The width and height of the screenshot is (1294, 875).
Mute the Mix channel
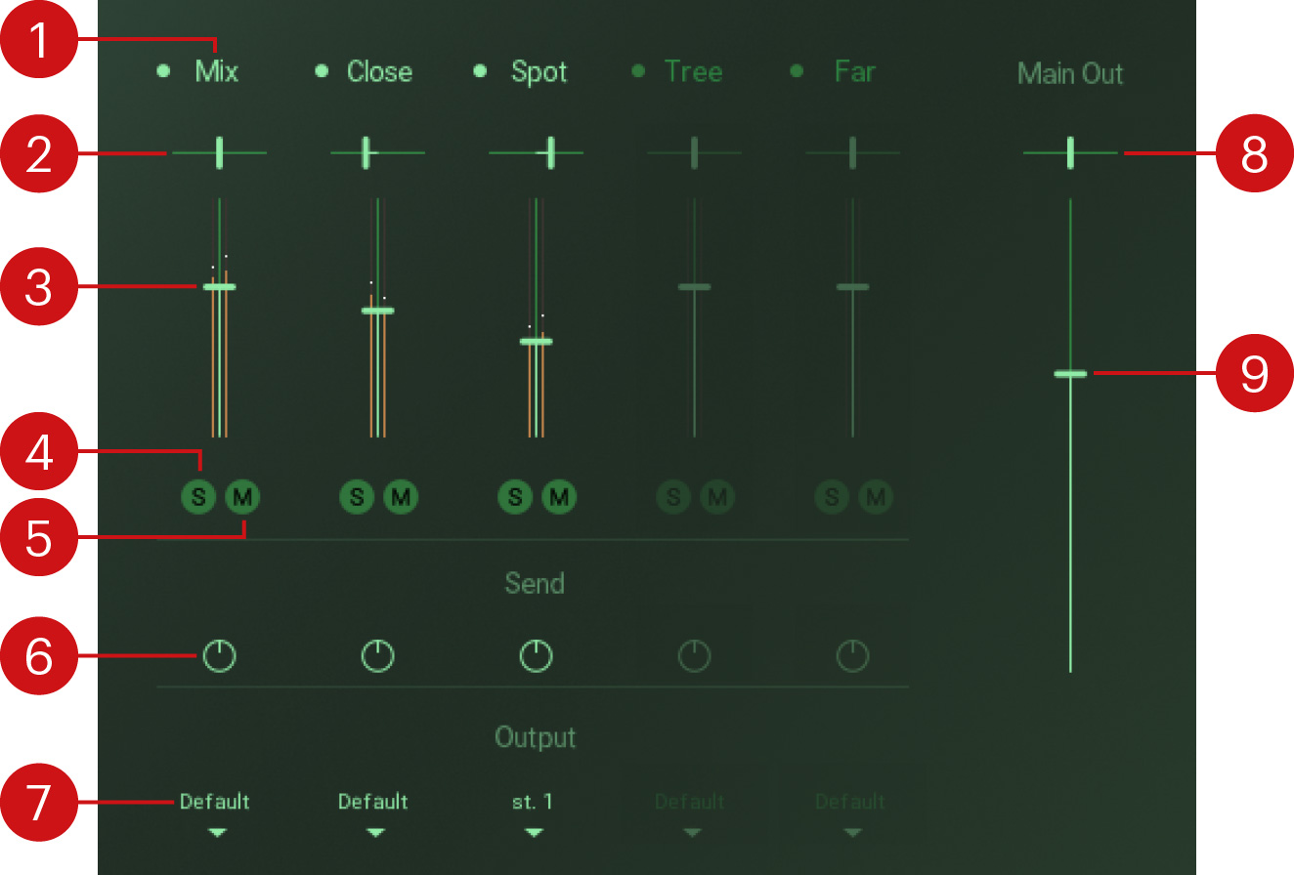(x=242, y=497)
